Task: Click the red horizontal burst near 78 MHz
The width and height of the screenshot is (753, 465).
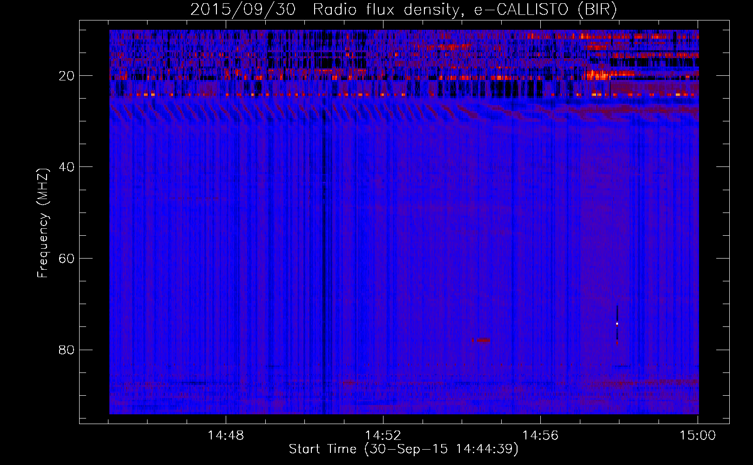Action: 481,340
